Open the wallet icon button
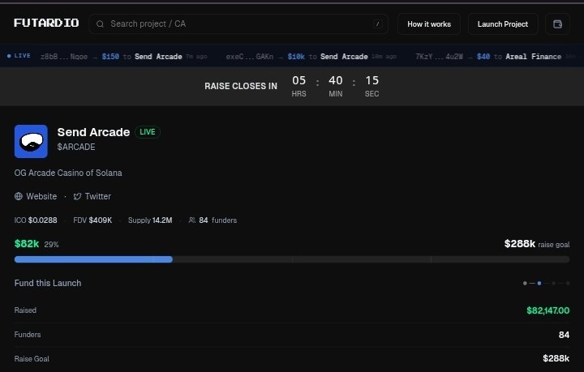Image resolution: width=584 pixels, height=372 pixels. 557,24
